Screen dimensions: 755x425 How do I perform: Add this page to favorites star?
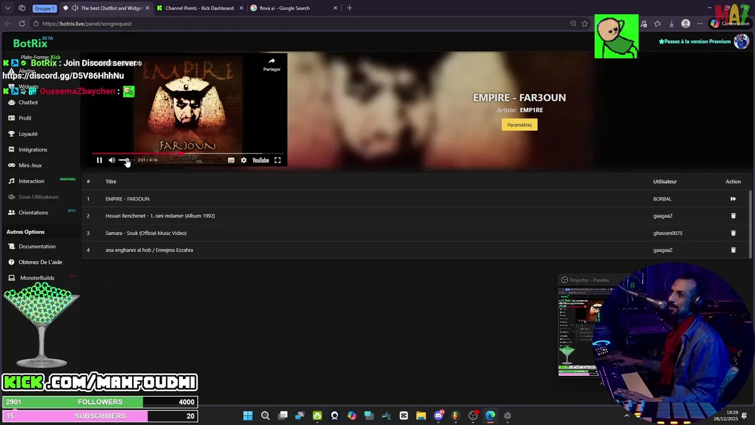pyautogui.click(x=585, y=24)
